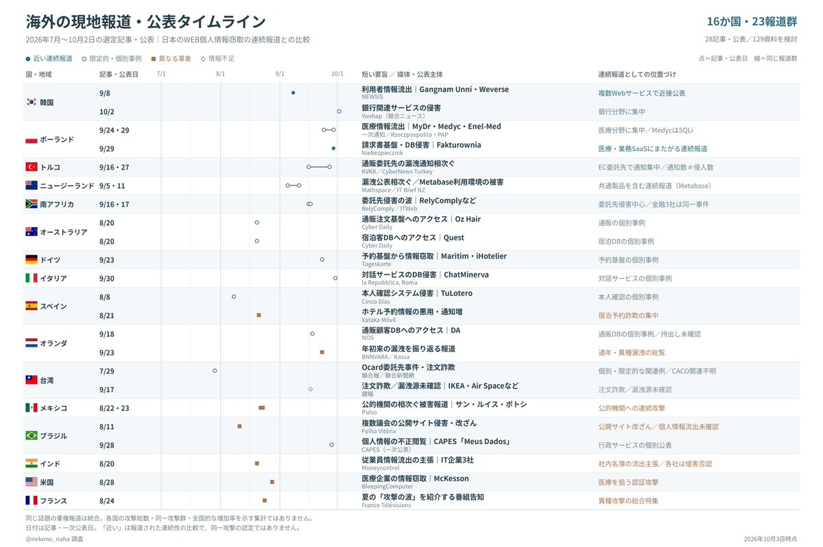Click the @nekono_naha 調査 credit
Image resolution: width=823 pixels, height=547 pixels.
tap(54, 539)
